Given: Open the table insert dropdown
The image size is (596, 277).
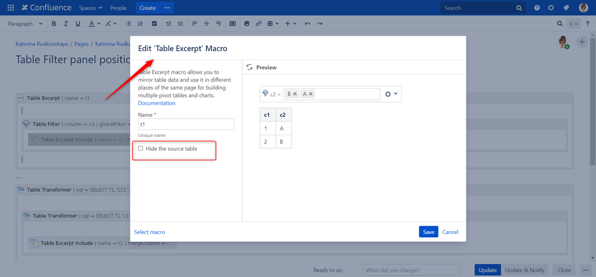Looking at the screenshot, I should click(x=273, y=23).
